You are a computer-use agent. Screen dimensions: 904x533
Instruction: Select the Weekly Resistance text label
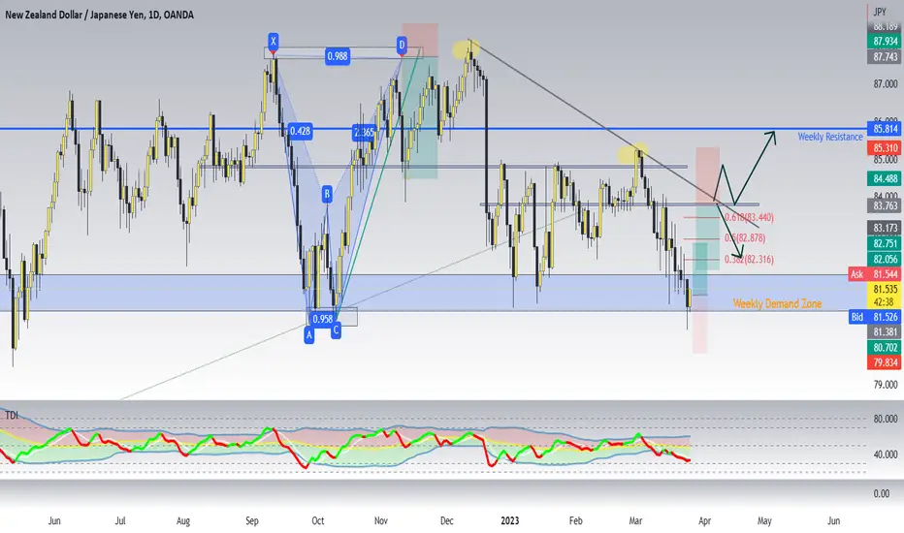point(829,138)
